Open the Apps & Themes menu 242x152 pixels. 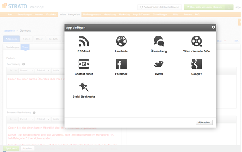[141, 14]
